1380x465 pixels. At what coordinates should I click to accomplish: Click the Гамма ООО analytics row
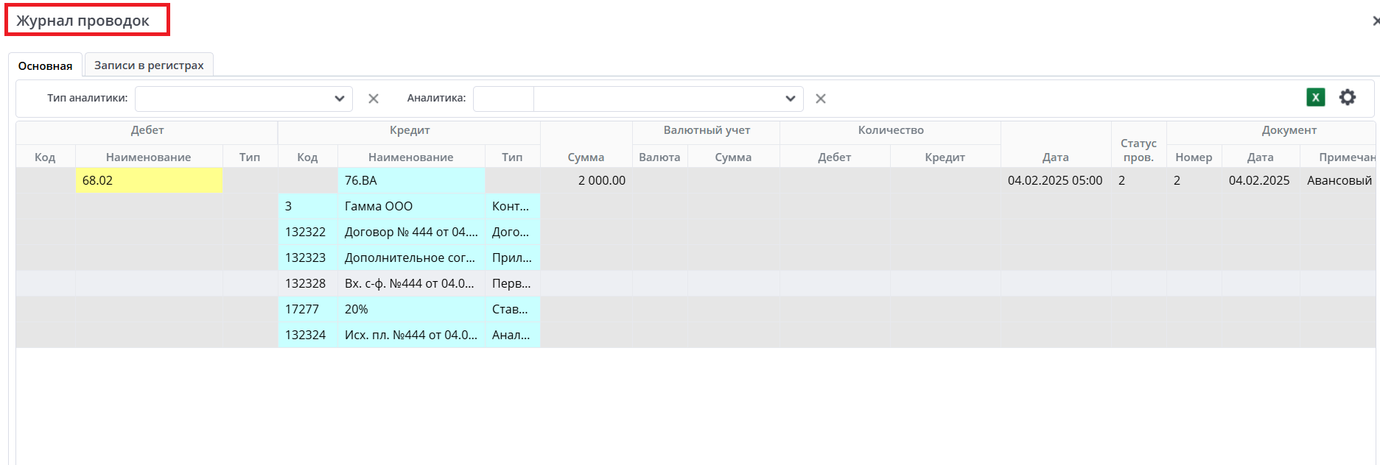click(410, 206)
